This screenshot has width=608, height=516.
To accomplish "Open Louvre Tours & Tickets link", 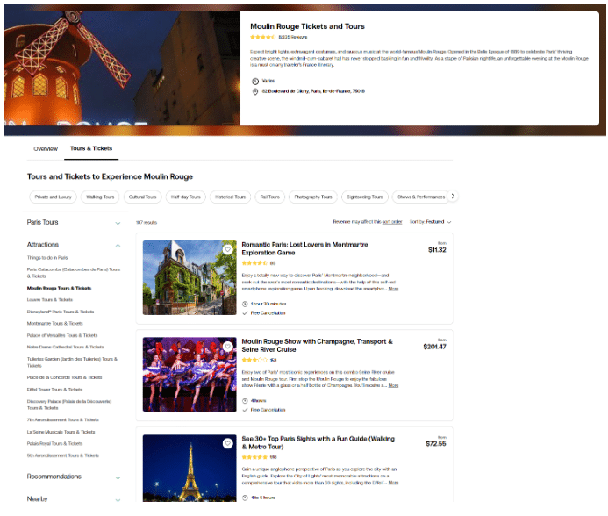I will (50, 300).
